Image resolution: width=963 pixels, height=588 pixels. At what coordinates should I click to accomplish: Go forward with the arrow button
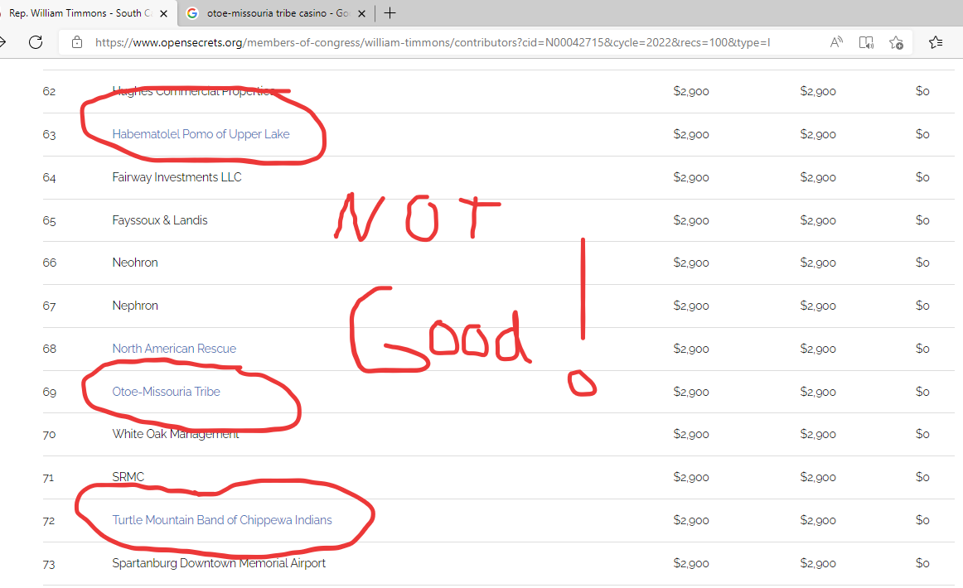pyautogui.click(x=2, y=42)
